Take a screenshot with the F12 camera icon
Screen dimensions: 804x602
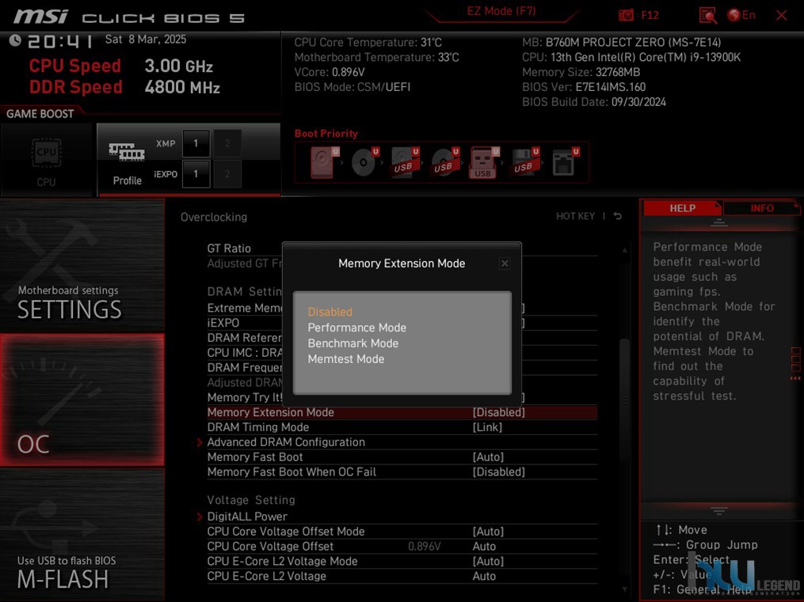coord(626,15)
